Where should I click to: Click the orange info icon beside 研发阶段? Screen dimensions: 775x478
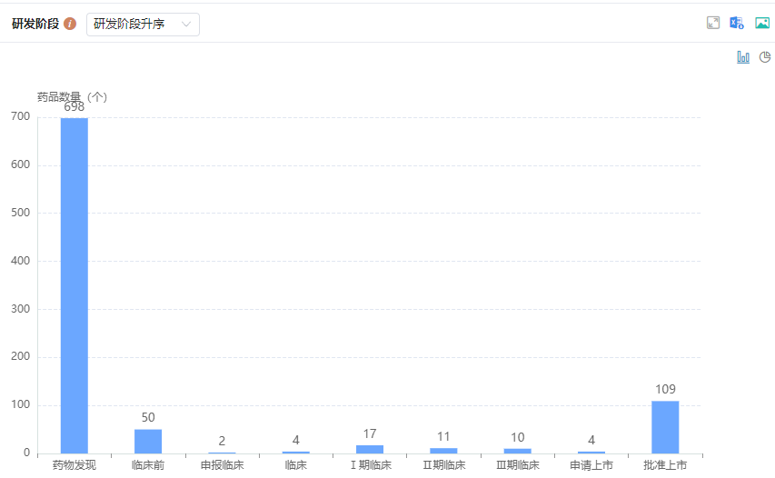[70, 24]
